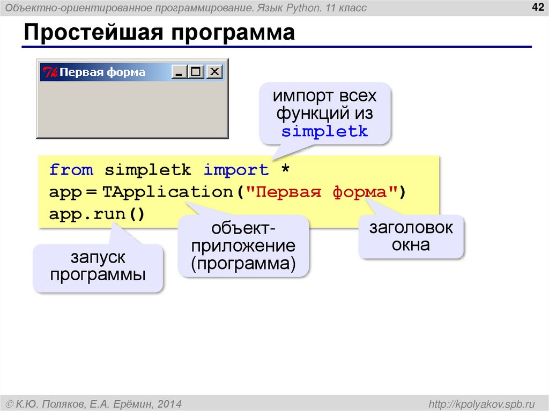
Task: Click the blue simpletk word in the callout
Action: click(x=324, y=131)
